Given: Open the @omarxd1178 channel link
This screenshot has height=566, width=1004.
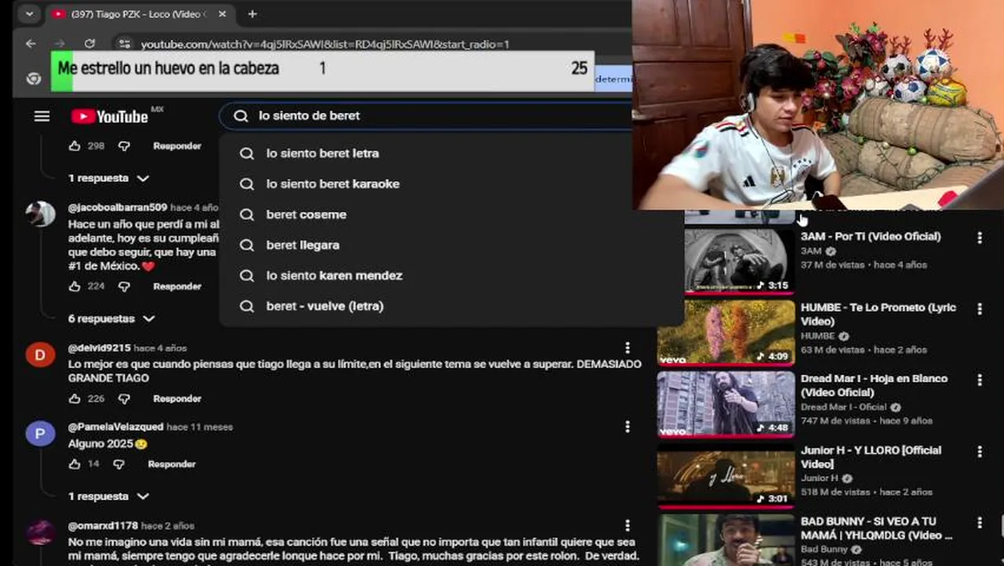Looking at the screenshot, I should coord(103,526).
